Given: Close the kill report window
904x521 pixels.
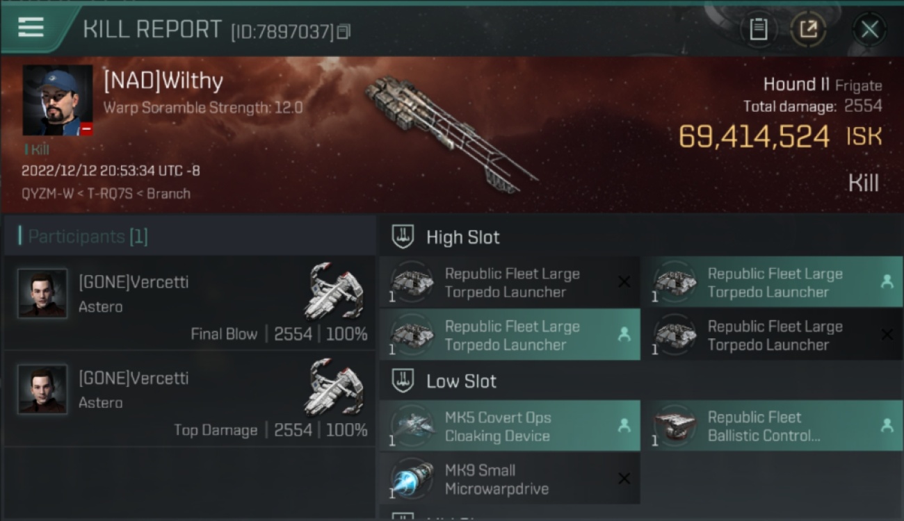Looking at the screenshot, I should pyautogui.click(x=869, y=30).
